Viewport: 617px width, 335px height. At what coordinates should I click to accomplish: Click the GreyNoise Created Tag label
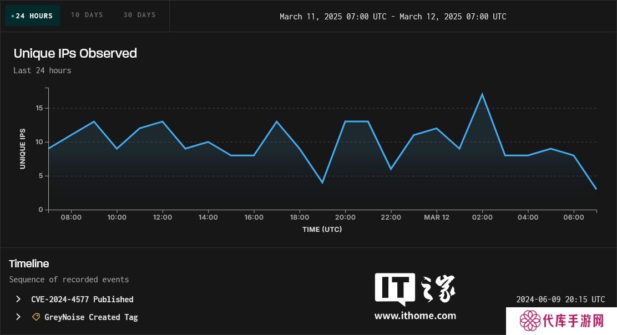[91, 317]
